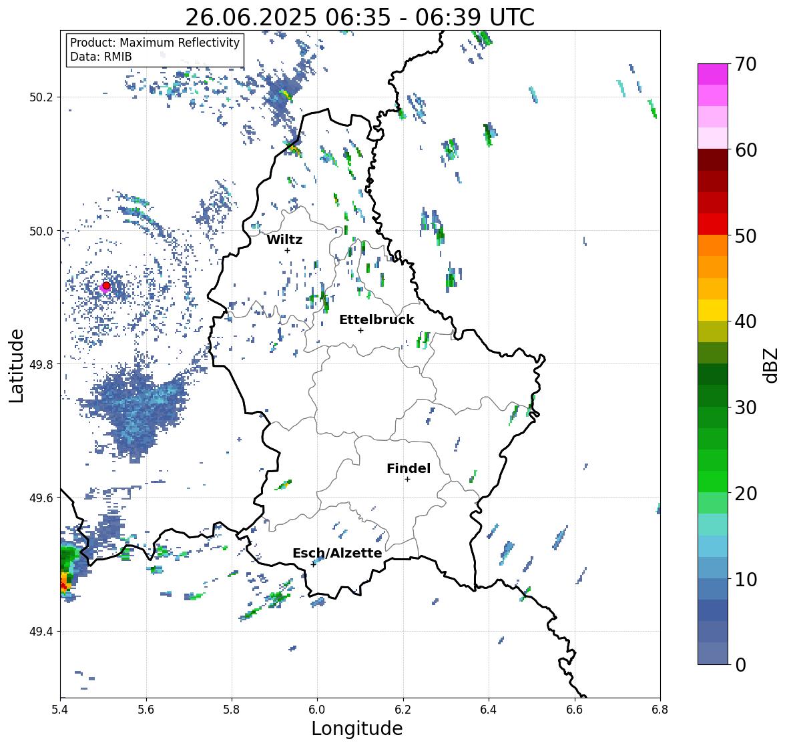Click the Ettelbruck station label
787x745 pixels.
coord(376,320)
